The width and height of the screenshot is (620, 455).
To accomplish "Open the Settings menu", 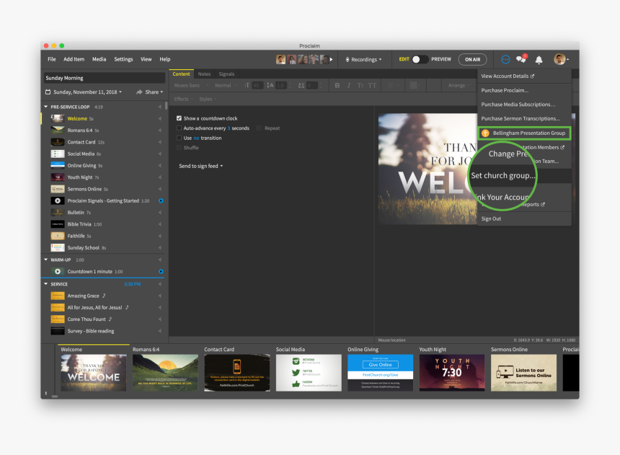I will (123, 59).
